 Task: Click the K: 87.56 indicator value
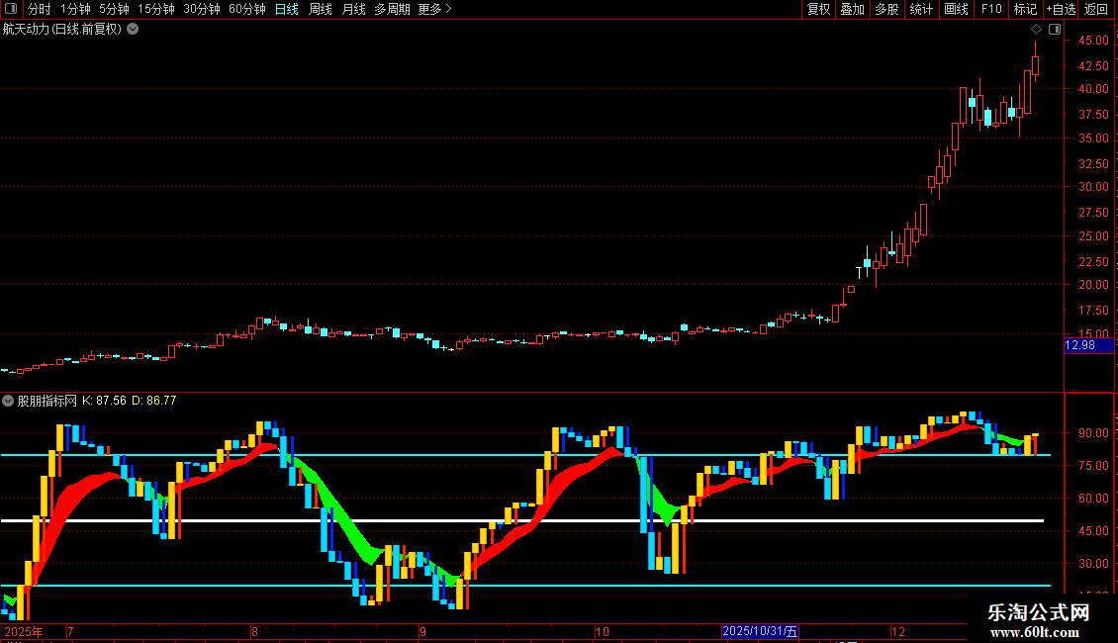[104, 401]
